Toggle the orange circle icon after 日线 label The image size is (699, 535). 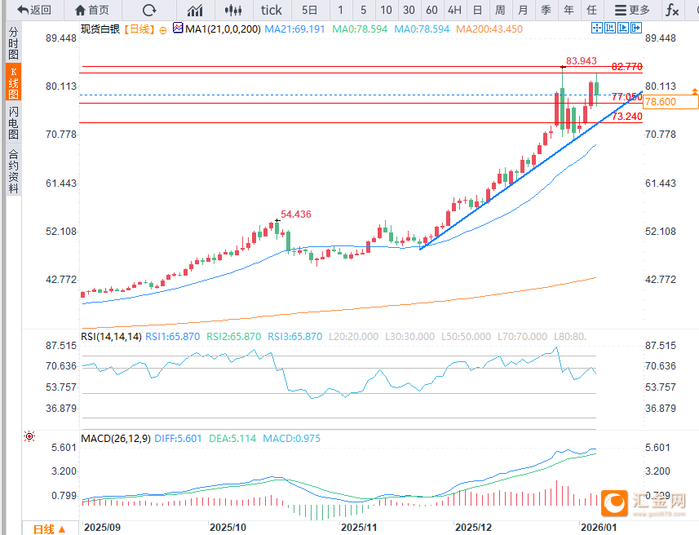(163, 29)
